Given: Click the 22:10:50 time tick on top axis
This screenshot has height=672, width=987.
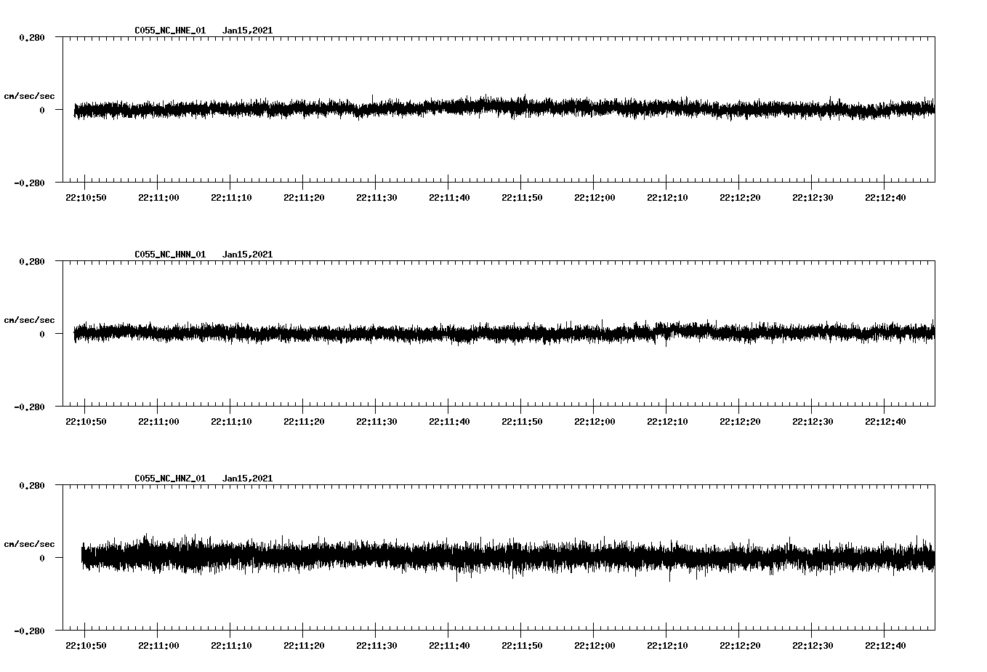Looking at the screenshot, I should (x=85, y=196).
